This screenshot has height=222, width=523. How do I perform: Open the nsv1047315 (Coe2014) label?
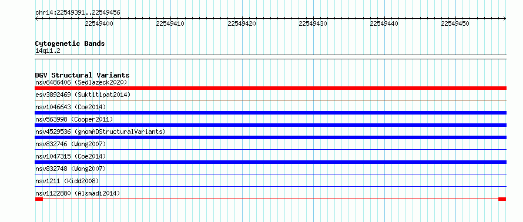71,156
